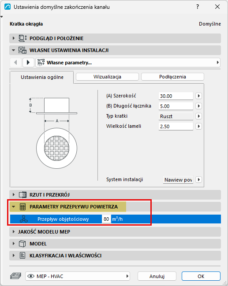Viewport: 228px width, 286px height.
Task: Select the Przepływ objętościowy row label
Action: click(63, 219)
